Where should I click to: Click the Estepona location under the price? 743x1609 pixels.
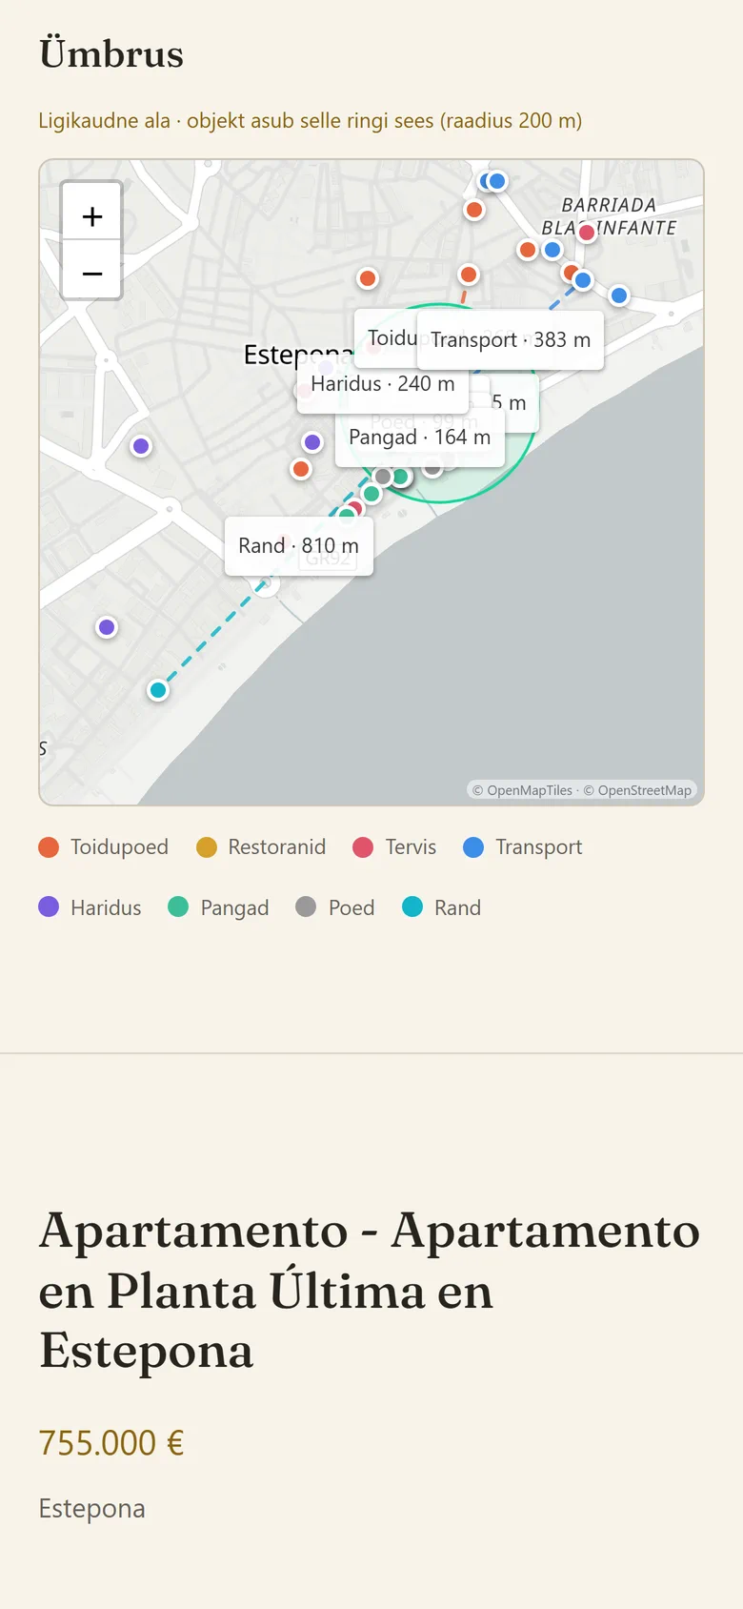point(92,1509)
